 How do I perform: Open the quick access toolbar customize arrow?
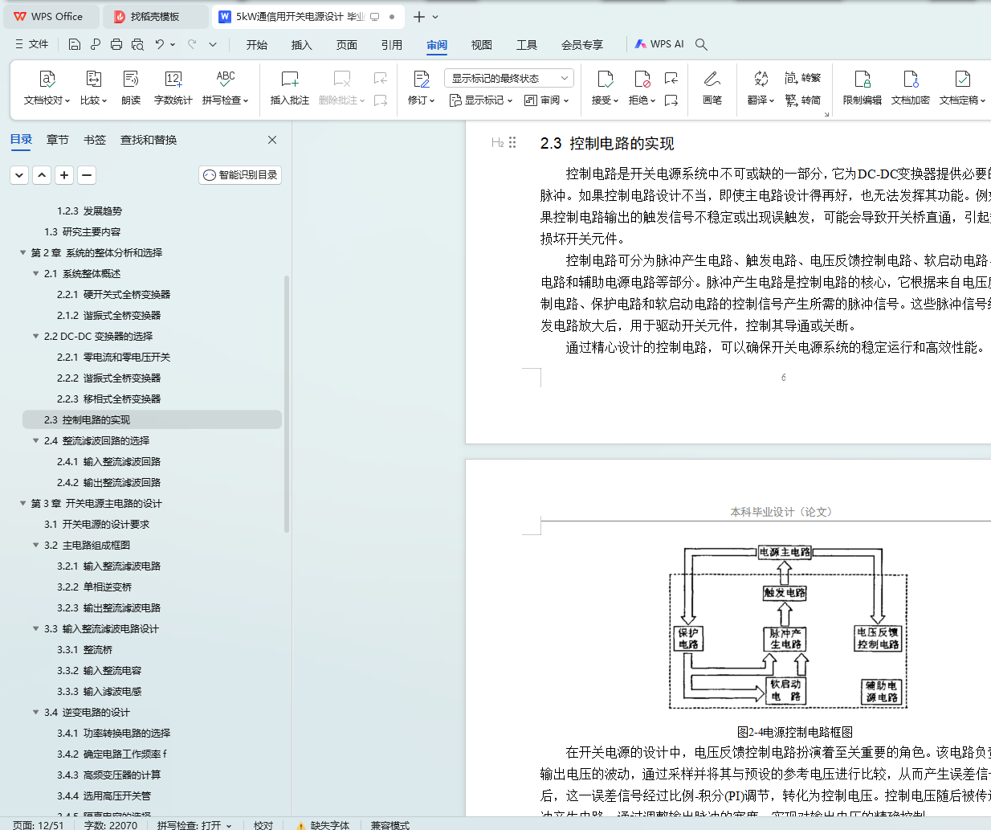click(x=213, y=44)
